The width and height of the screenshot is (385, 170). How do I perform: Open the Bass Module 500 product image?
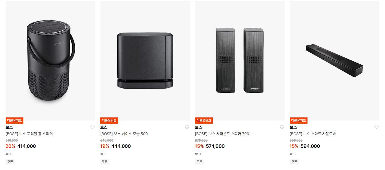pyautogui.click(x=145, y=61)
